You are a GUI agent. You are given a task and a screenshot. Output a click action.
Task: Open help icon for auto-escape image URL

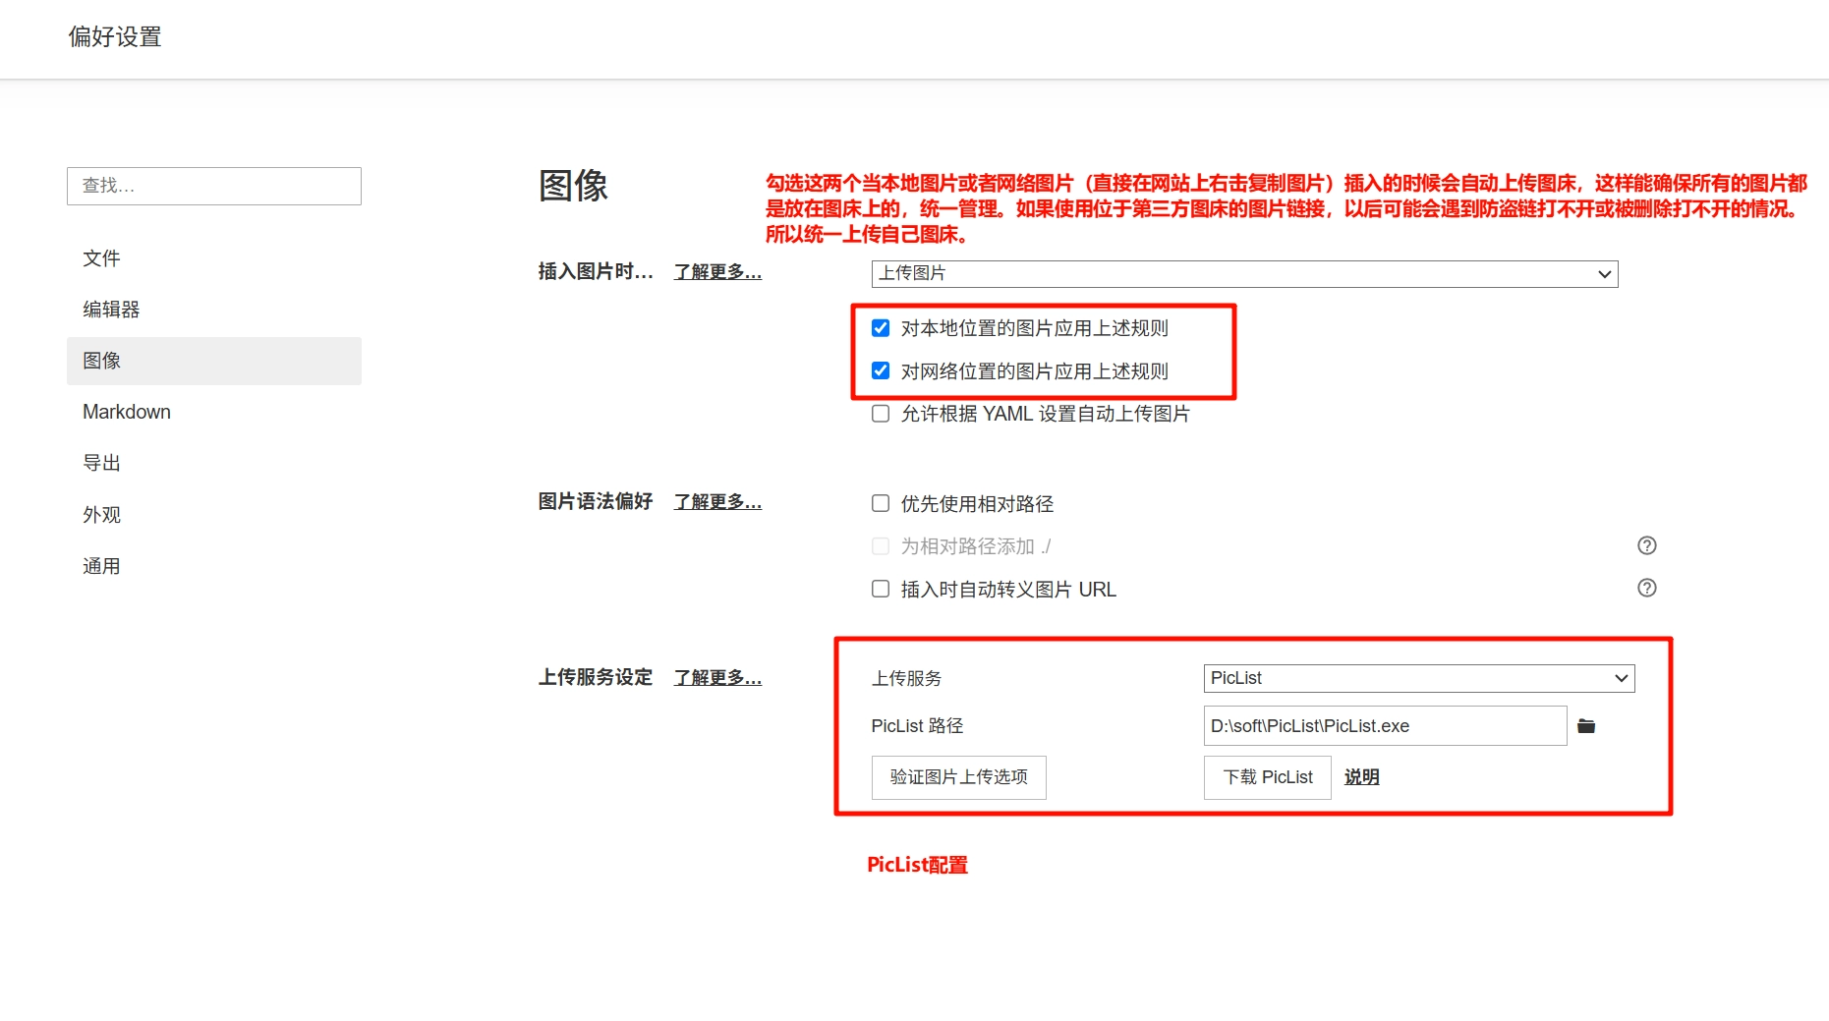click(1647, 588)
